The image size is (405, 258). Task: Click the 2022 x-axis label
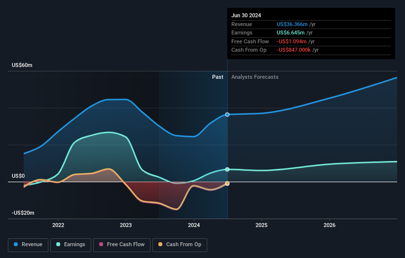pyautogui.click(x=58, y=225)
